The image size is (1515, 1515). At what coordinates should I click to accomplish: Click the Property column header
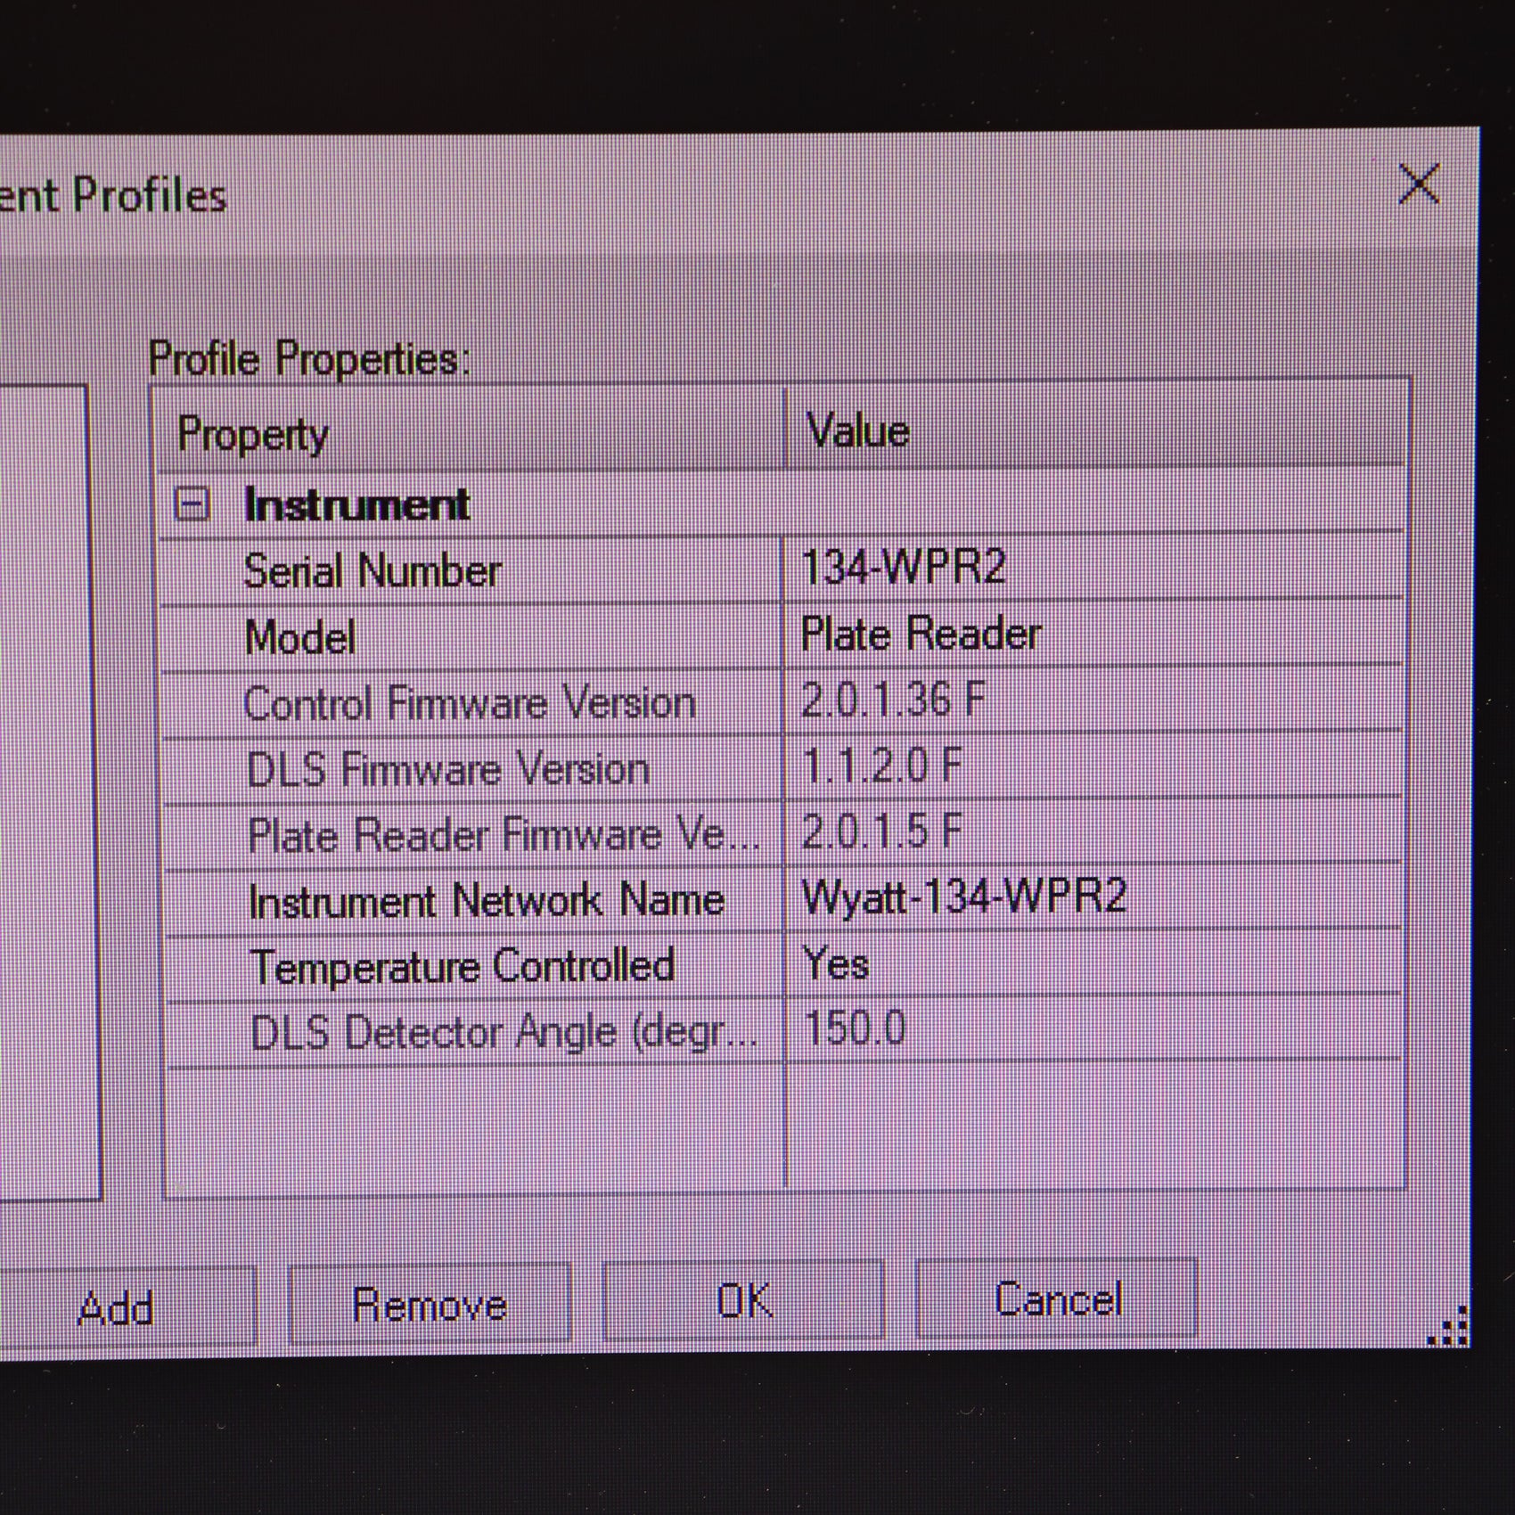pos(254,434)
